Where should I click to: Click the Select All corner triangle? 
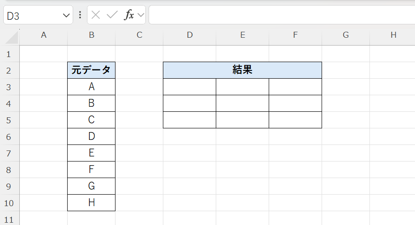pyautogui.click(x=13, y=38)
